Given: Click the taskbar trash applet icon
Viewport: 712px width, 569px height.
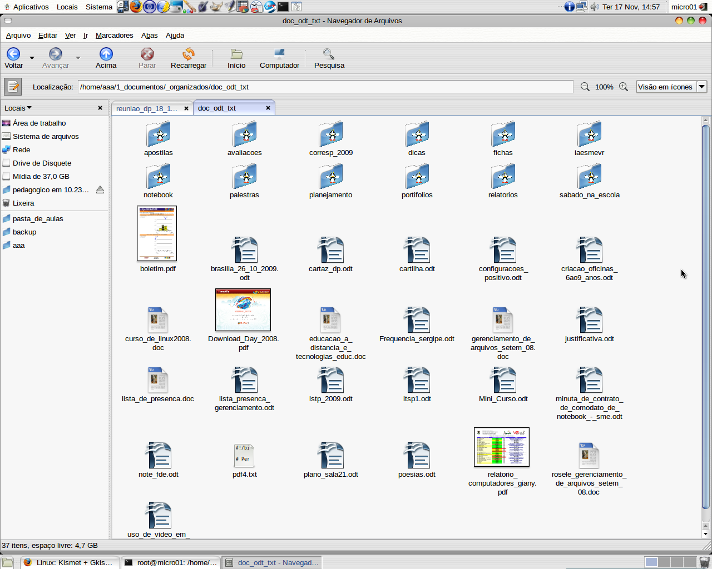Looking at the screenshot, I should click(705, 562).
